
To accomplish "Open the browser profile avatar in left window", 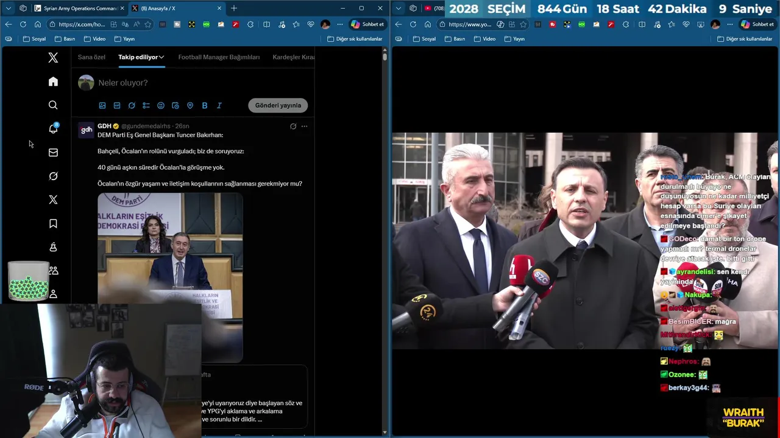I will (325, 24).
